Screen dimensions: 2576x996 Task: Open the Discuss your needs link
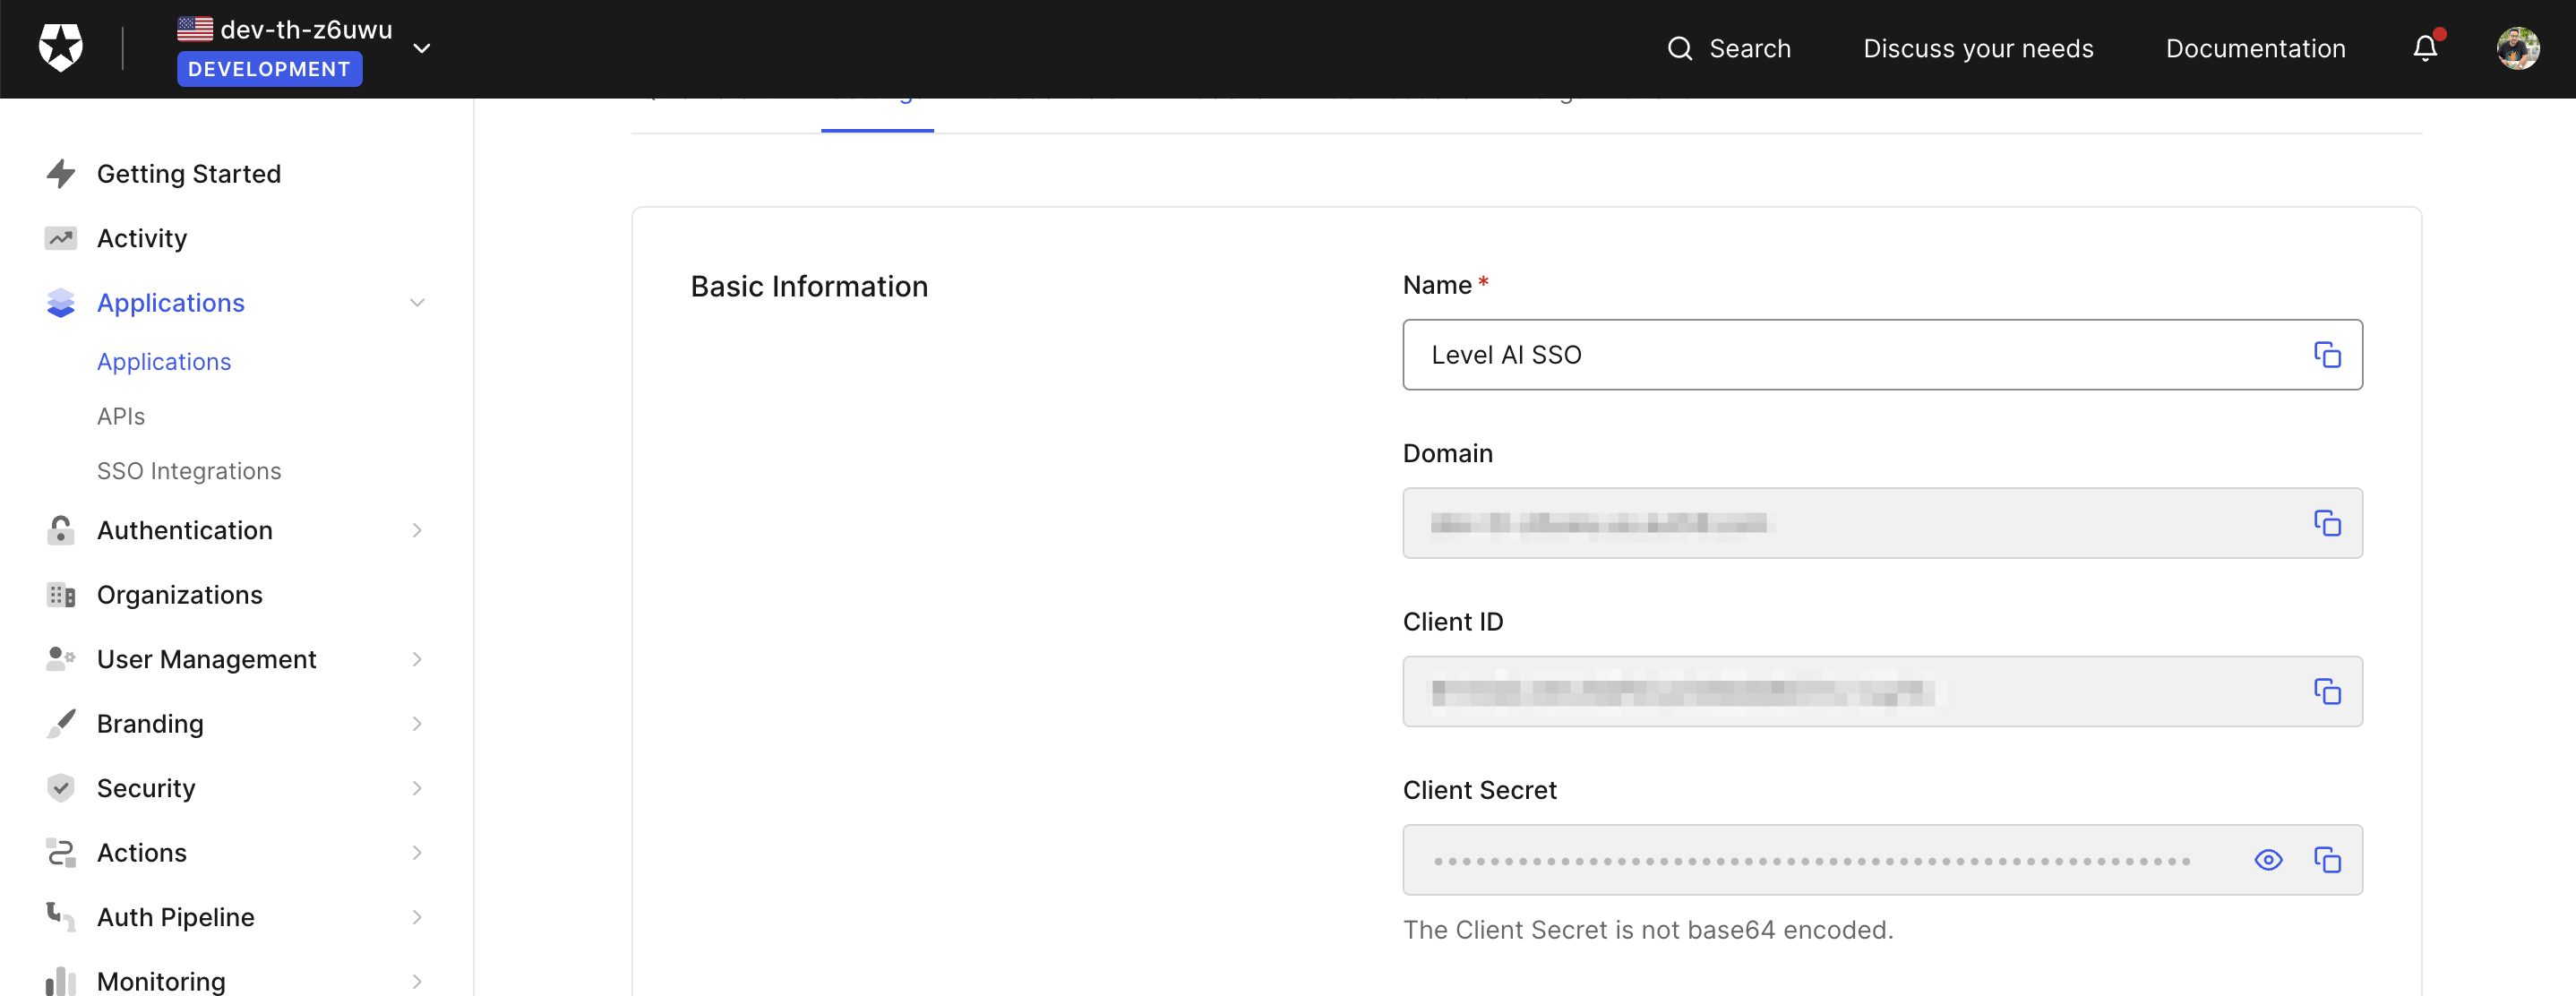[x=1977, y=48]
